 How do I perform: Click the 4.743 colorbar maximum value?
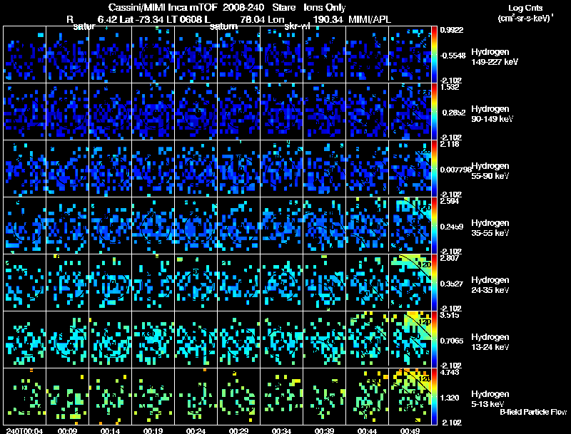pos(450,373)
